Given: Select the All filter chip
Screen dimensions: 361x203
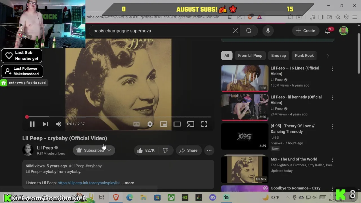Looking at the screenshot, I should coord(227,56).
